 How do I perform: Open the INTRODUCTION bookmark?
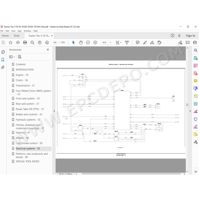tap(25, 70)
